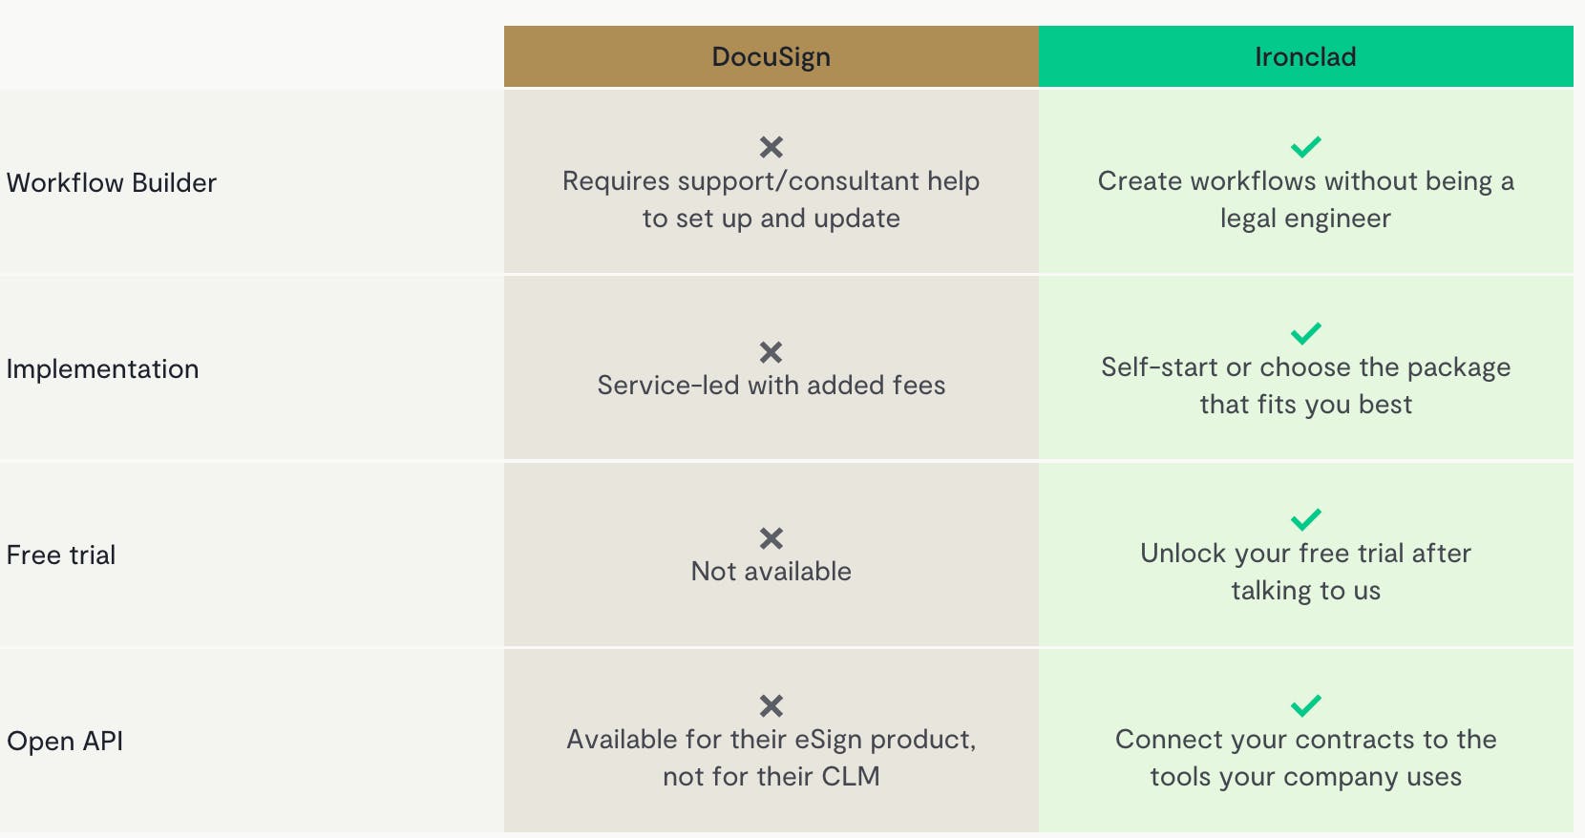Select the DocuSign column header
The height and width of the screenshot is (838, 1585).
pyautogui.click(x=771, y=56)
